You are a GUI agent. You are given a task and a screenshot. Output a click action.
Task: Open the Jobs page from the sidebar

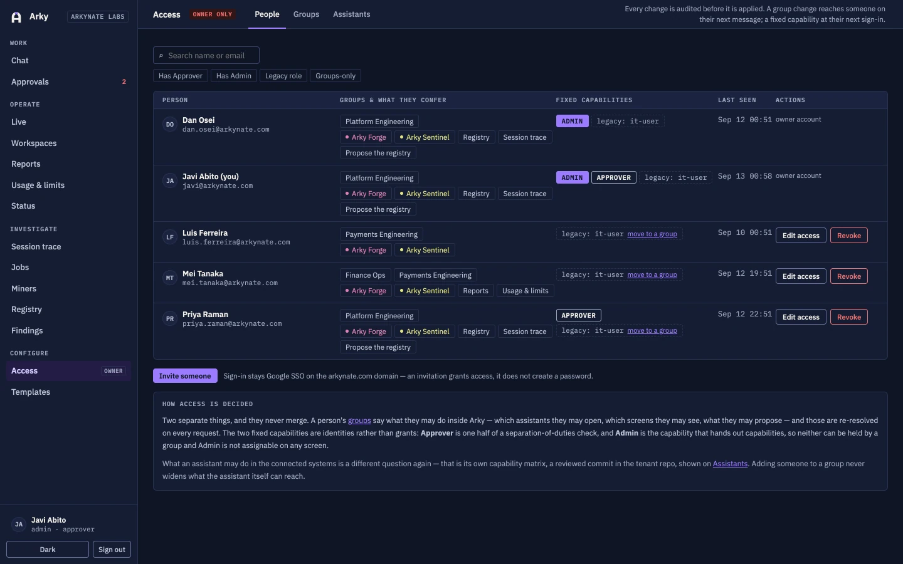(x=68, y=268)
